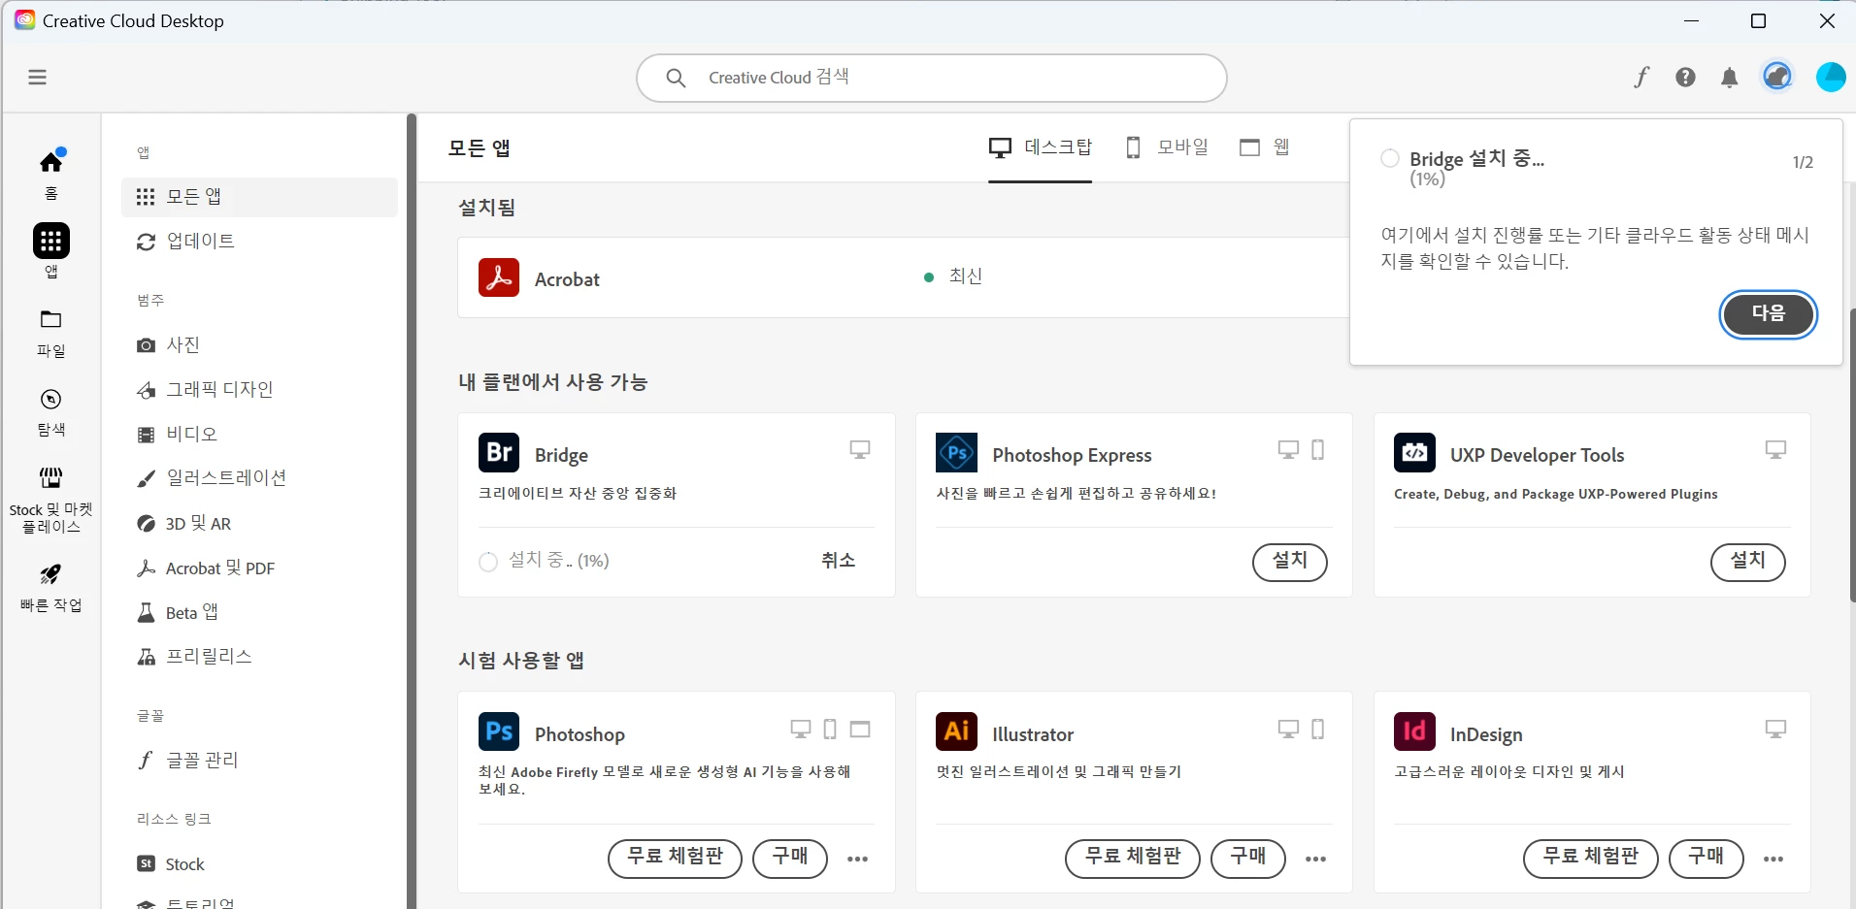Open the help question mark icon
The width and height of the screenshot is (1856, 909).
click(x=1685, y=78)
